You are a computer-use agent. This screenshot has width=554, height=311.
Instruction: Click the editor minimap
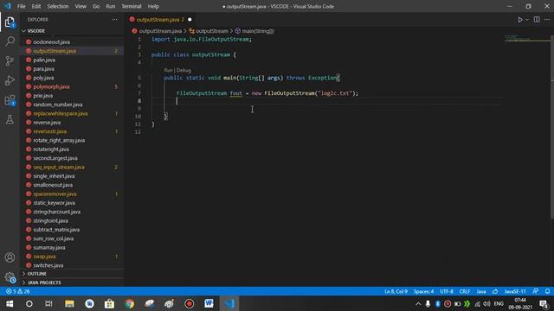coord(526,38)
